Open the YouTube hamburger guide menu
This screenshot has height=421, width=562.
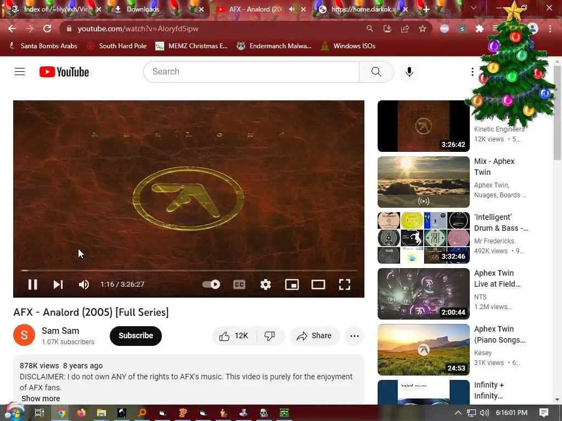20,72
